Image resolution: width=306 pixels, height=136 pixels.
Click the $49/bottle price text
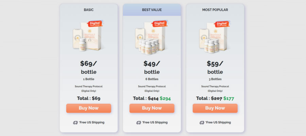coord(152,68)
